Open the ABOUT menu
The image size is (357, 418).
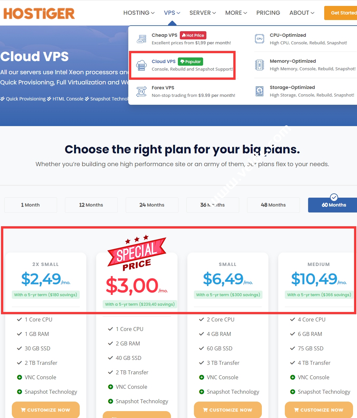coord(302,13)
